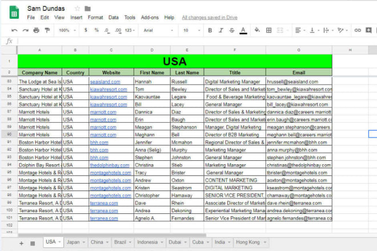Screen dimensions: 377x251
Task: Open the font size 10 dropdown
Action: coord(191,30)
